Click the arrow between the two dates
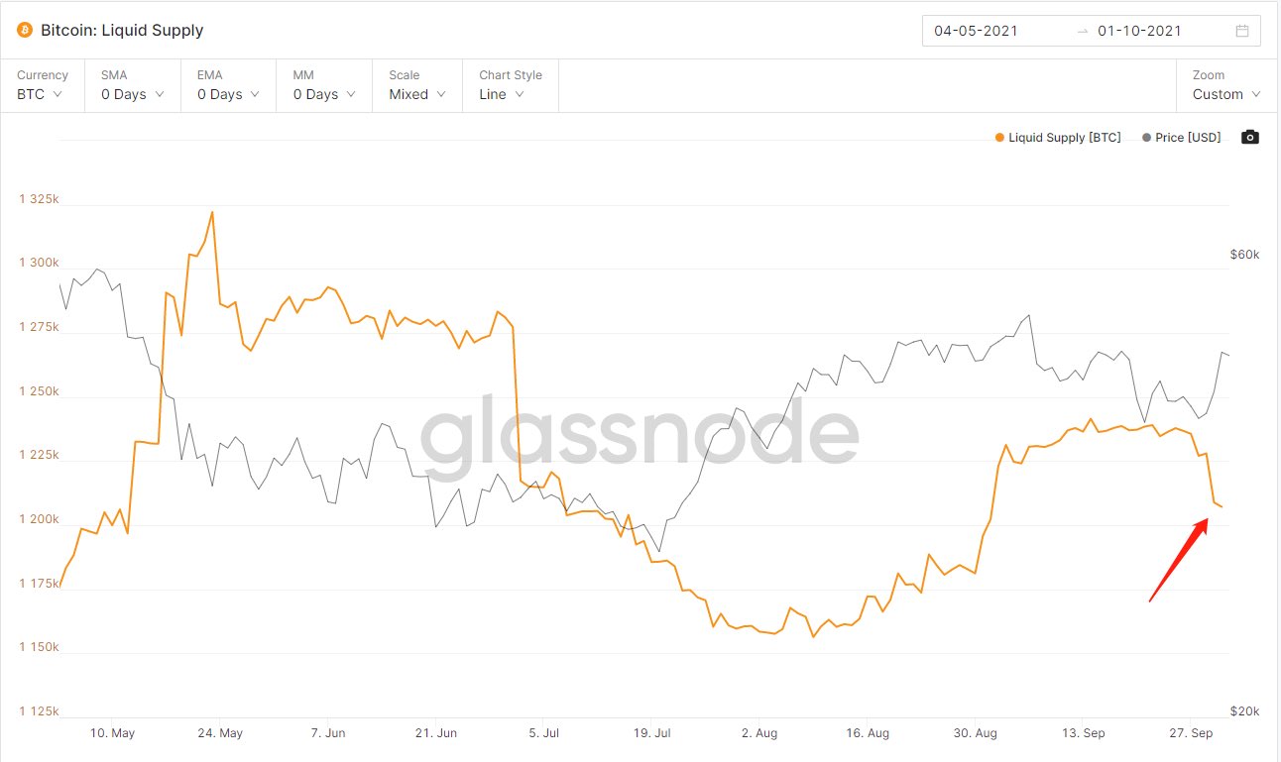The height and width of the screenshot is (762, 1281). point(1082,31)
